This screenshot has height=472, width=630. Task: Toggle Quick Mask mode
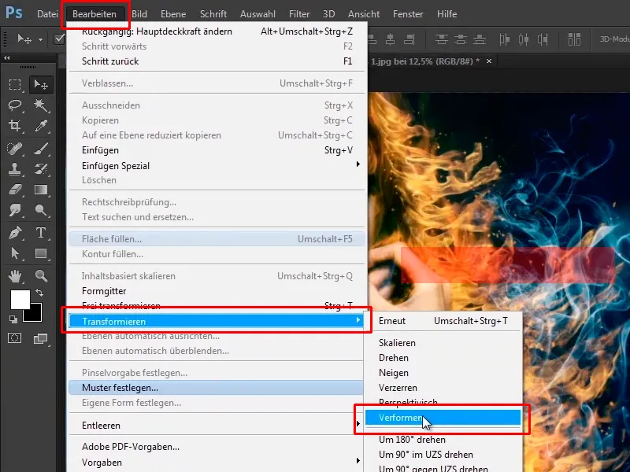point(15,338)
